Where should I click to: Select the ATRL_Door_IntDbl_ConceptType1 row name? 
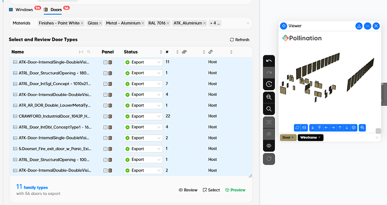55,127
